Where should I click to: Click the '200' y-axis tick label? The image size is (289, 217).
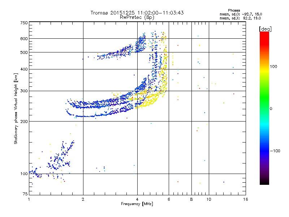point(24,122)
